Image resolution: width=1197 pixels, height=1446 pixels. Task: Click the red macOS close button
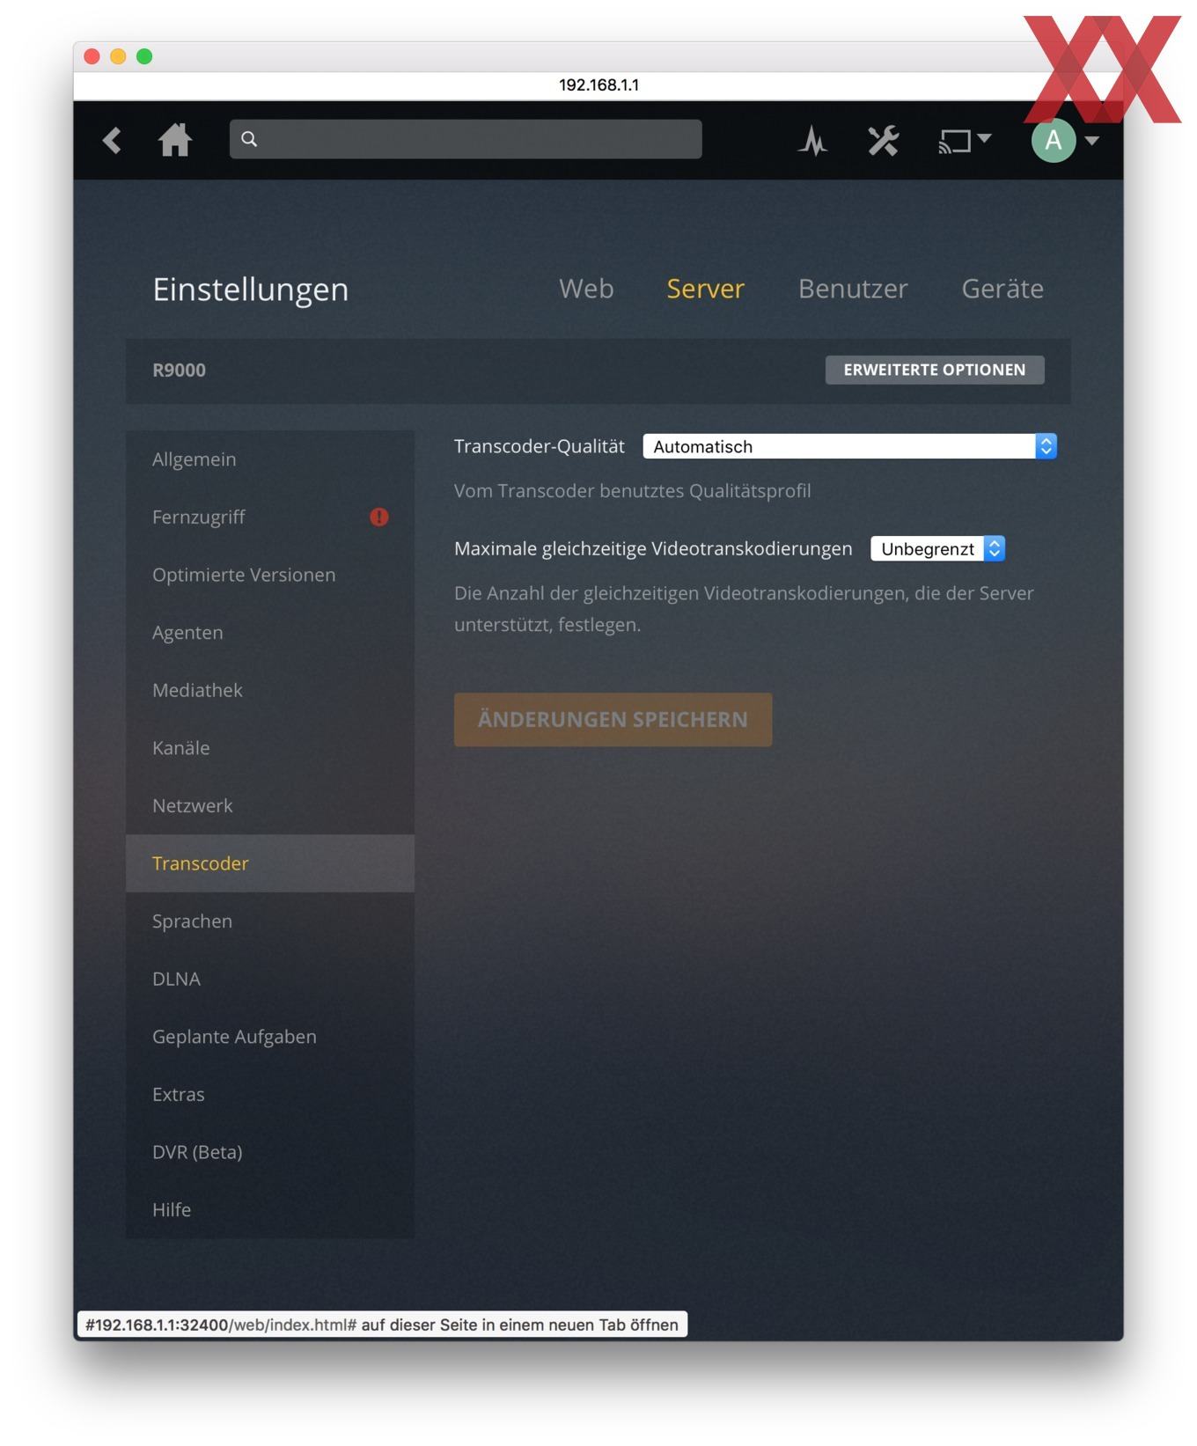92,56
